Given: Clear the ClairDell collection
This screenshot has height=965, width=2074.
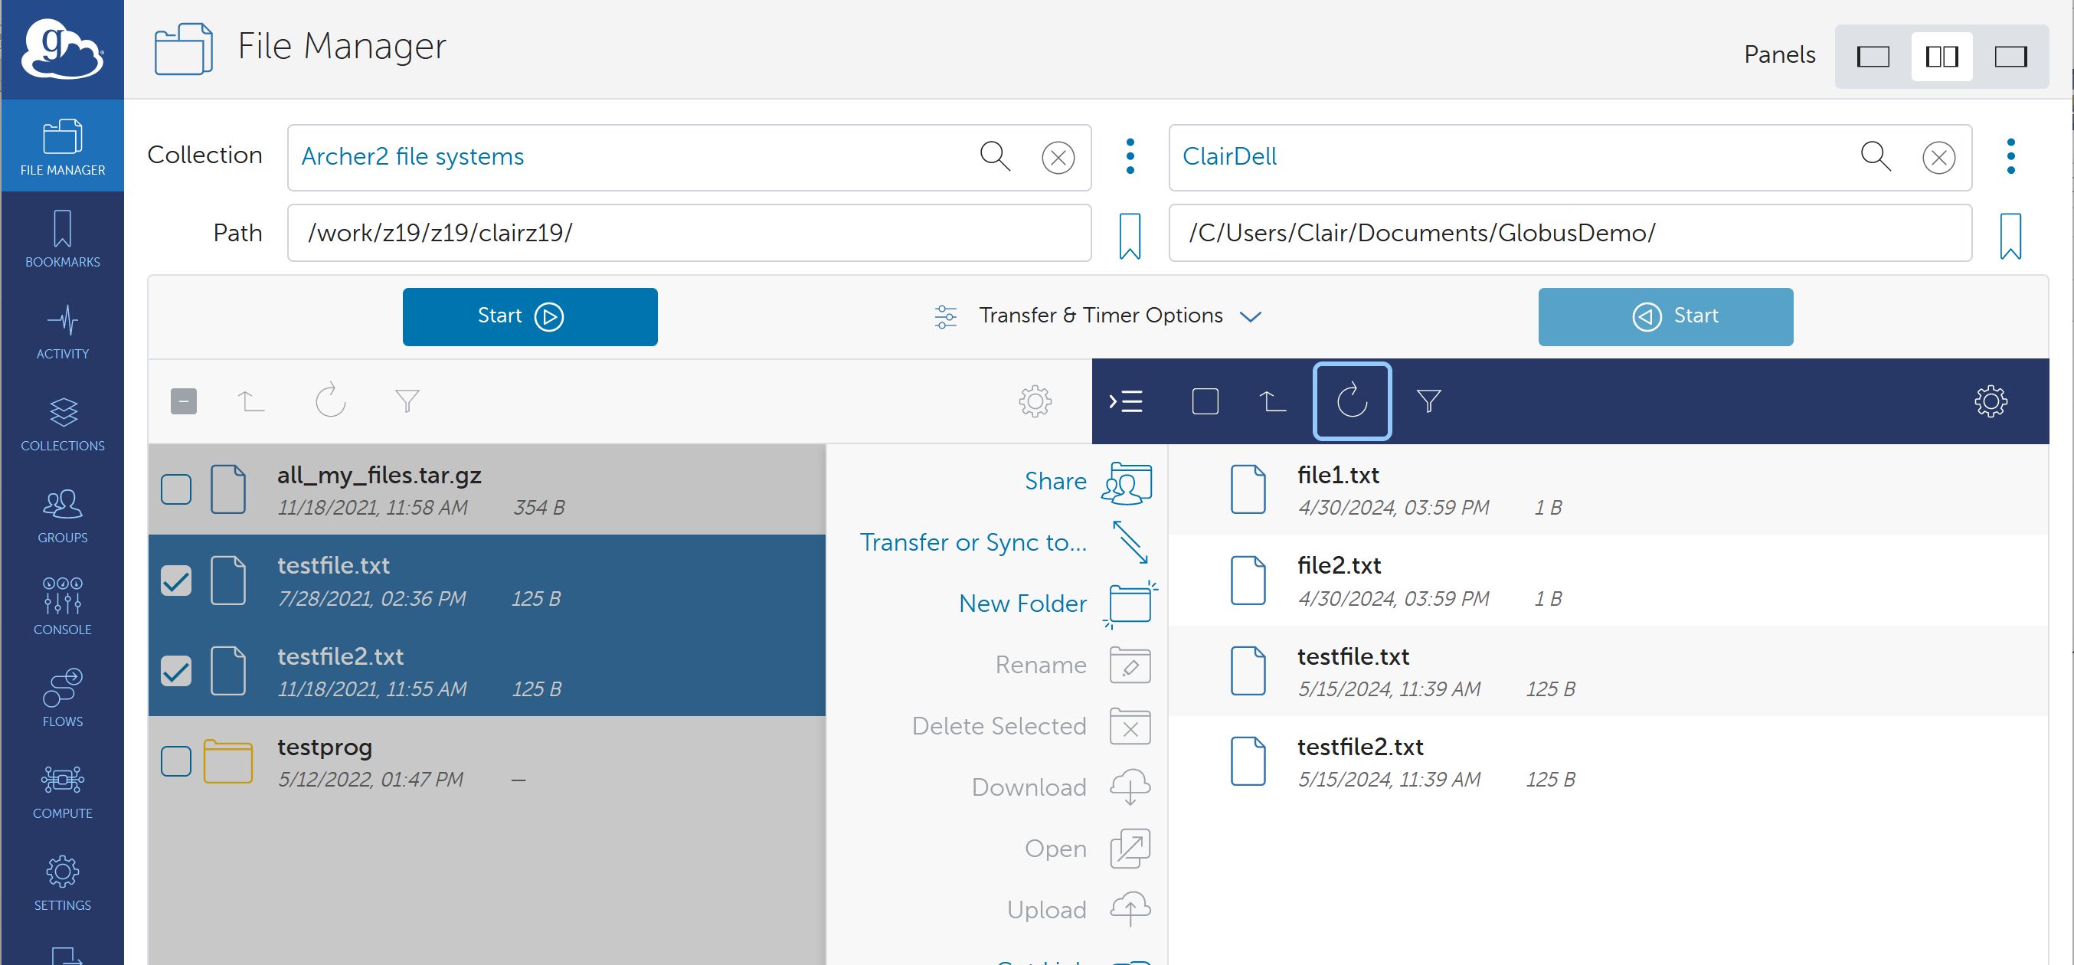Looking at the screenshot, I should [1938, 158].
